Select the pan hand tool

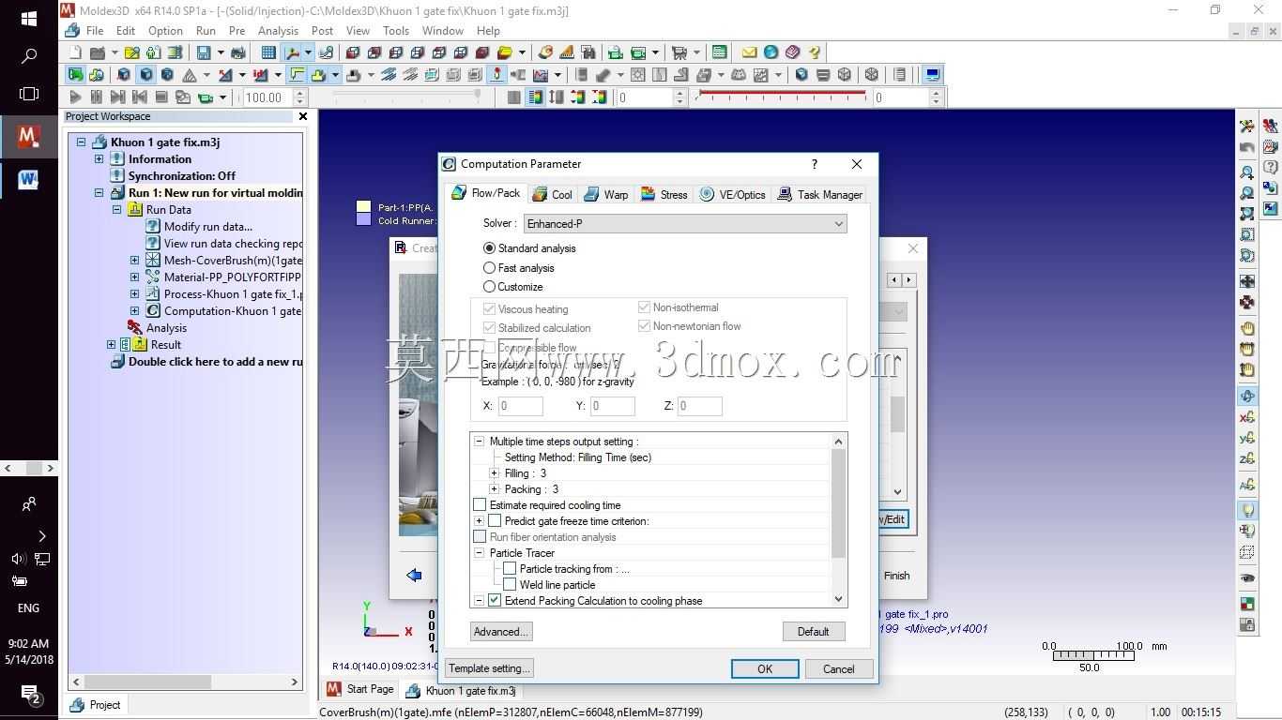[1247, 328]
